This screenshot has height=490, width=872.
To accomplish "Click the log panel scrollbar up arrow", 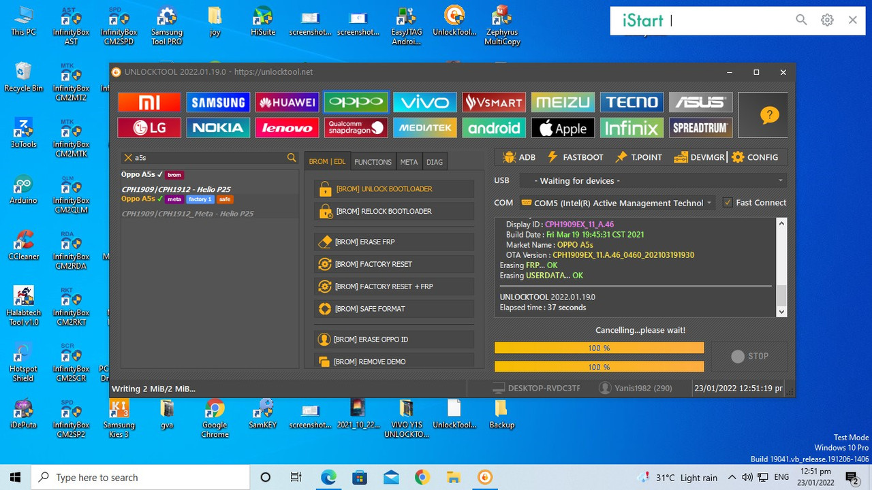I will pos(781,223).
